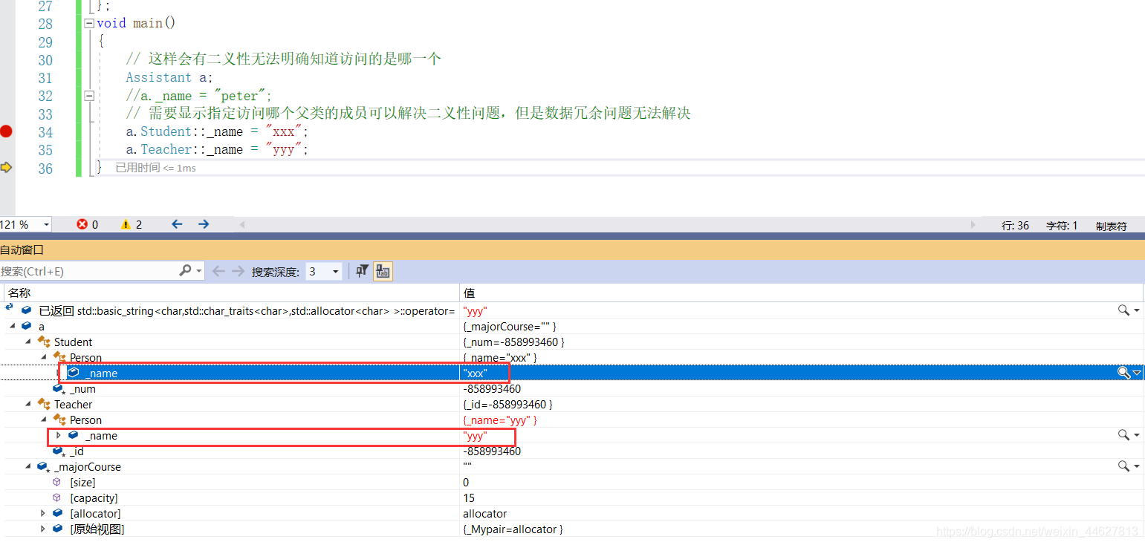The width and height of the screenshot is (1145, 545).
Task: Select the _num row
Action: coord(572,389)
